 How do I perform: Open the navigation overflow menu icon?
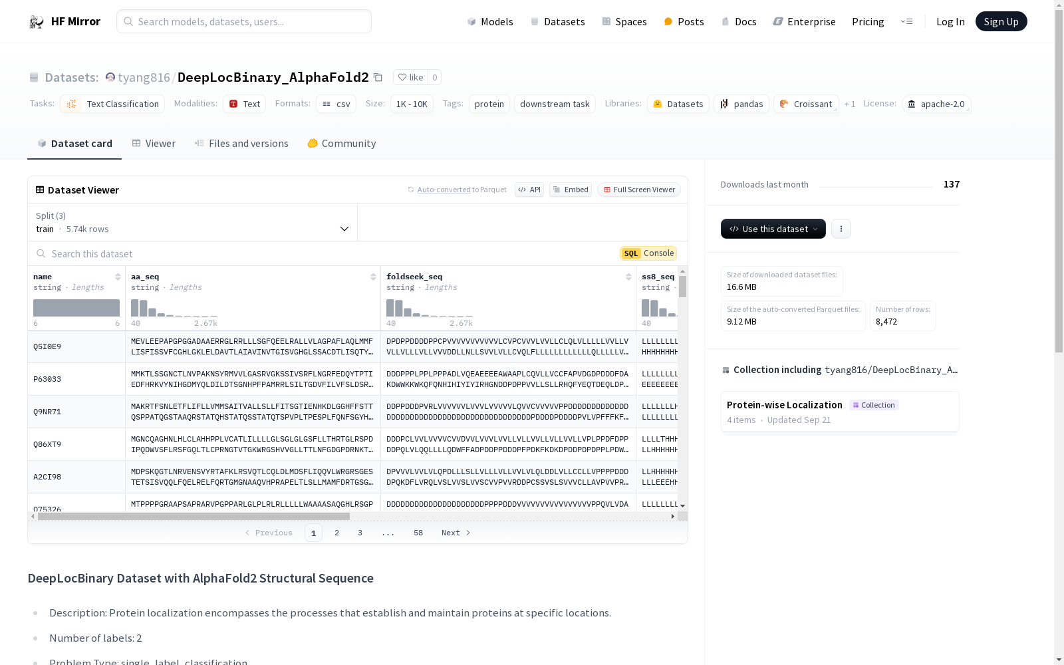(x=906, y=21)
